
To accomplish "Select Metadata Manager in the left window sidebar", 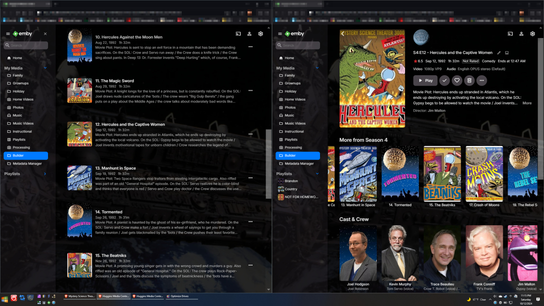I will click(27, 164).
